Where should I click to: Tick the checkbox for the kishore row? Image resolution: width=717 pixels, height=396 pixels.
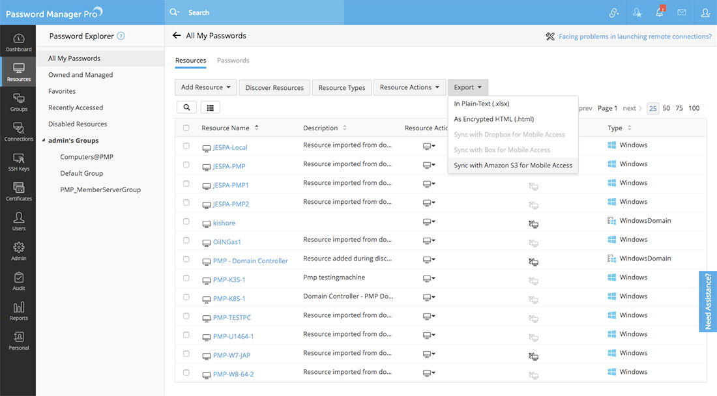pyautogui.click(x=186, y=221)
